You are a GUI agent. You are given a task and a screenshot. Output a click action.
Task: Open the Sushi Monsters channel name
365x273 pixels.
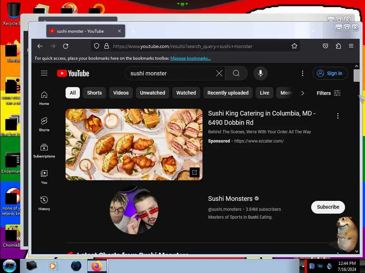point(230,199)
